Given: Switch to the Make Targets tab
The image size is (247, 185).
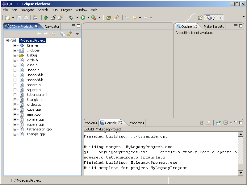Looking at the screenshot, I should [214, 27].
